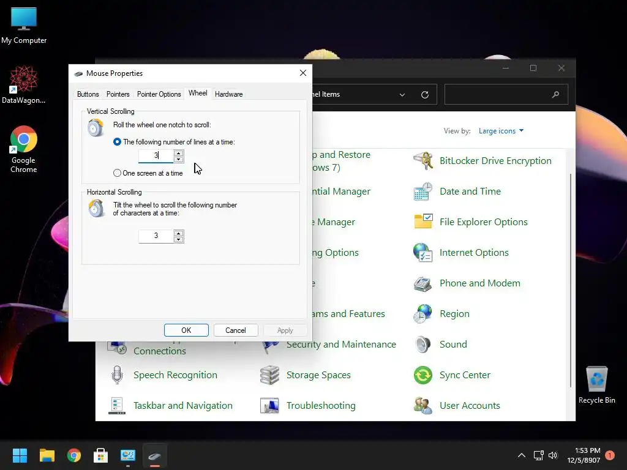Open the User Accounts icon
The image size is (627, 470).
coord(423,406)
